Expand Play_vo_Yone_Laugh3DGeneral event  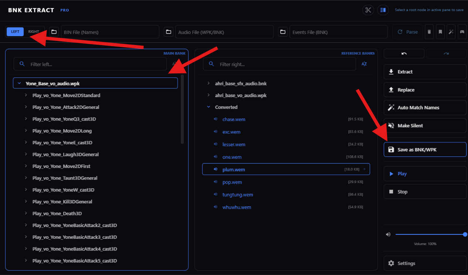click(26, 154)
